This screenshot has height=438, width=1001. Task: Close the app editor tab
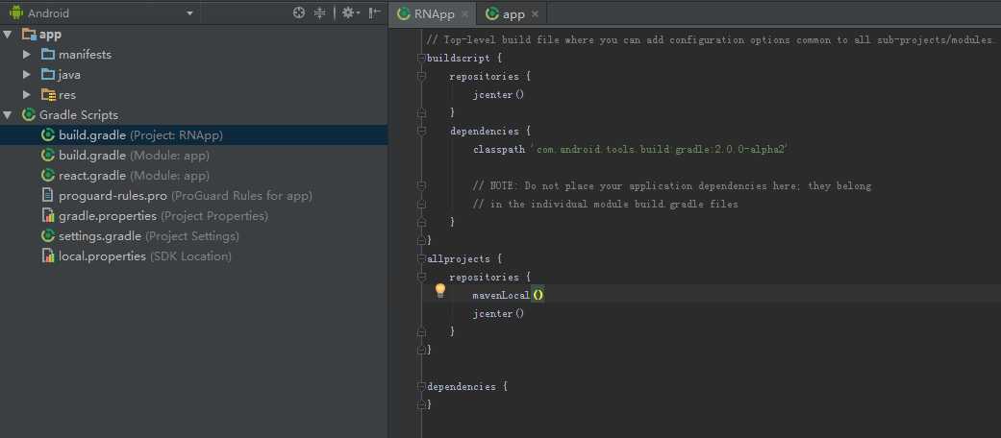click(535, 14)
